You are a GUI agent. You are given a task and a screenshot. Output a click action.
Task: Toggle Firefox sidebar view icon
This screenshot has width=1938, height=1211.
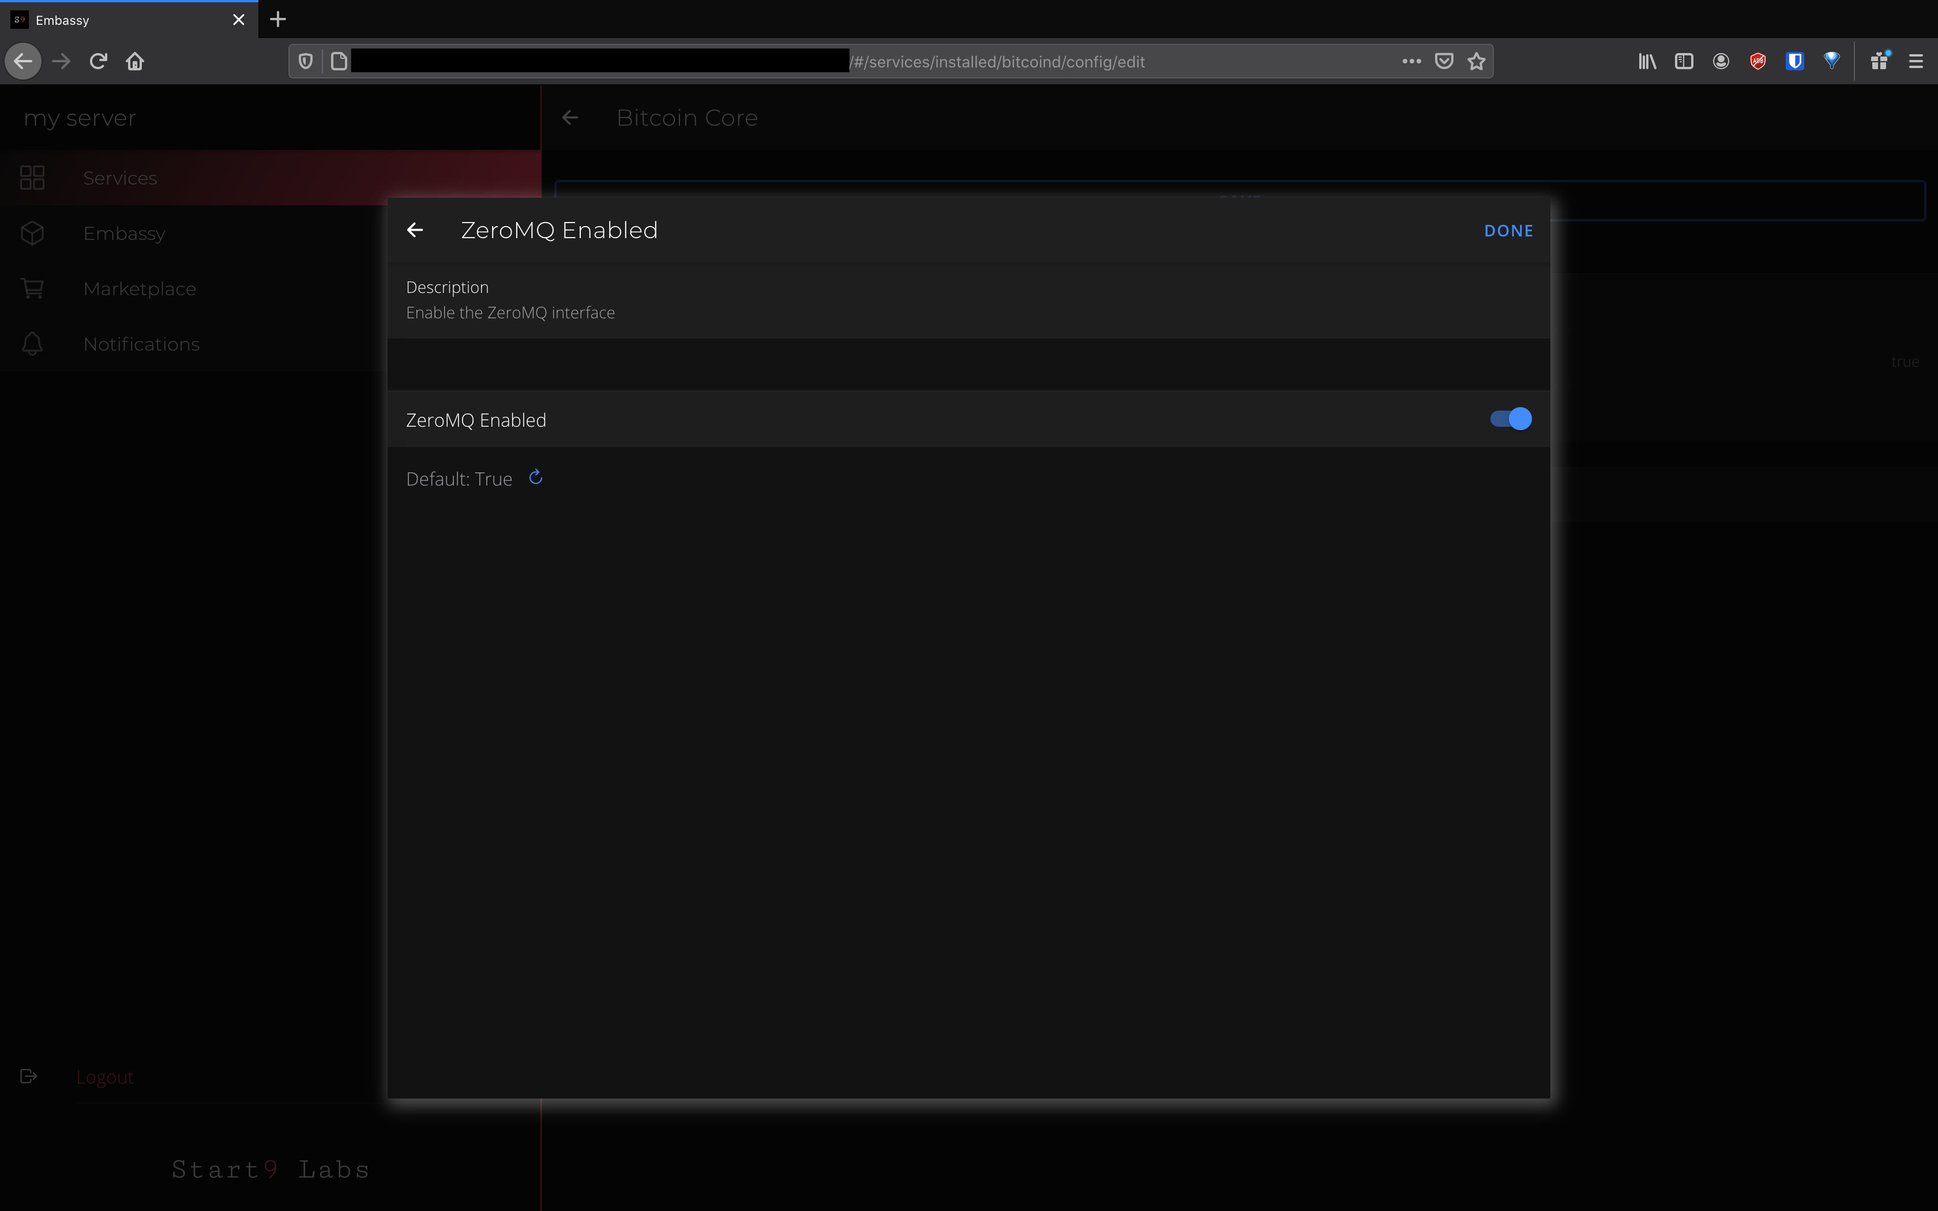click(x=1683, y=62)
